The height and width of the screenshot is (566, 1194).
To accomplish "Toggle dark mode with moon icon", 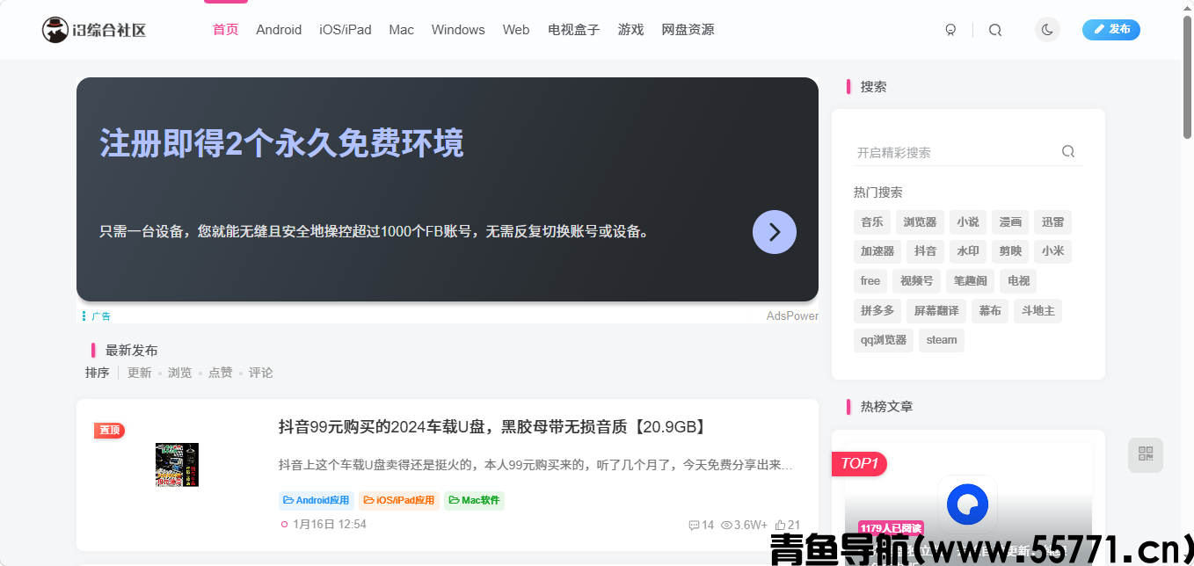I will (x=1047, y=30).
